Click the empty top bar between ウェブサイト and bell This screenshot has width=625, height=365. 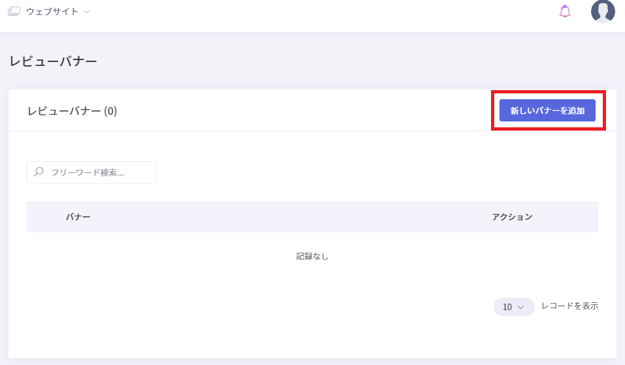coord(327,12)
